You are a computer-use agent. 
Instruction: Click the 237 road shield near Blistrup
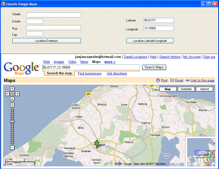coord(88,94)
